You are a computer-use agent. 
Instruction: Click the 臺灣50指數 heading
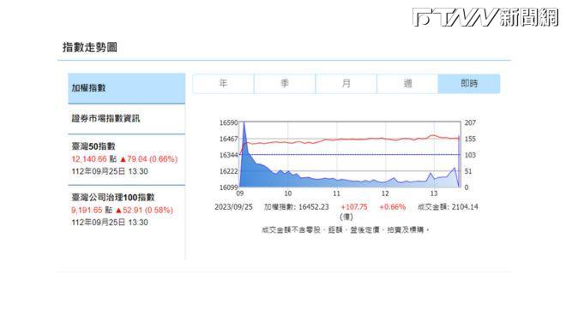pos(93,146)
